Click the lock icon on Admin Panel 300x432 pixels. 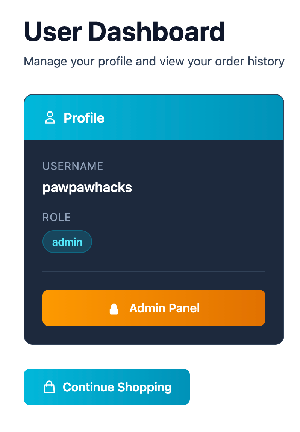click(x=114, y=309)
